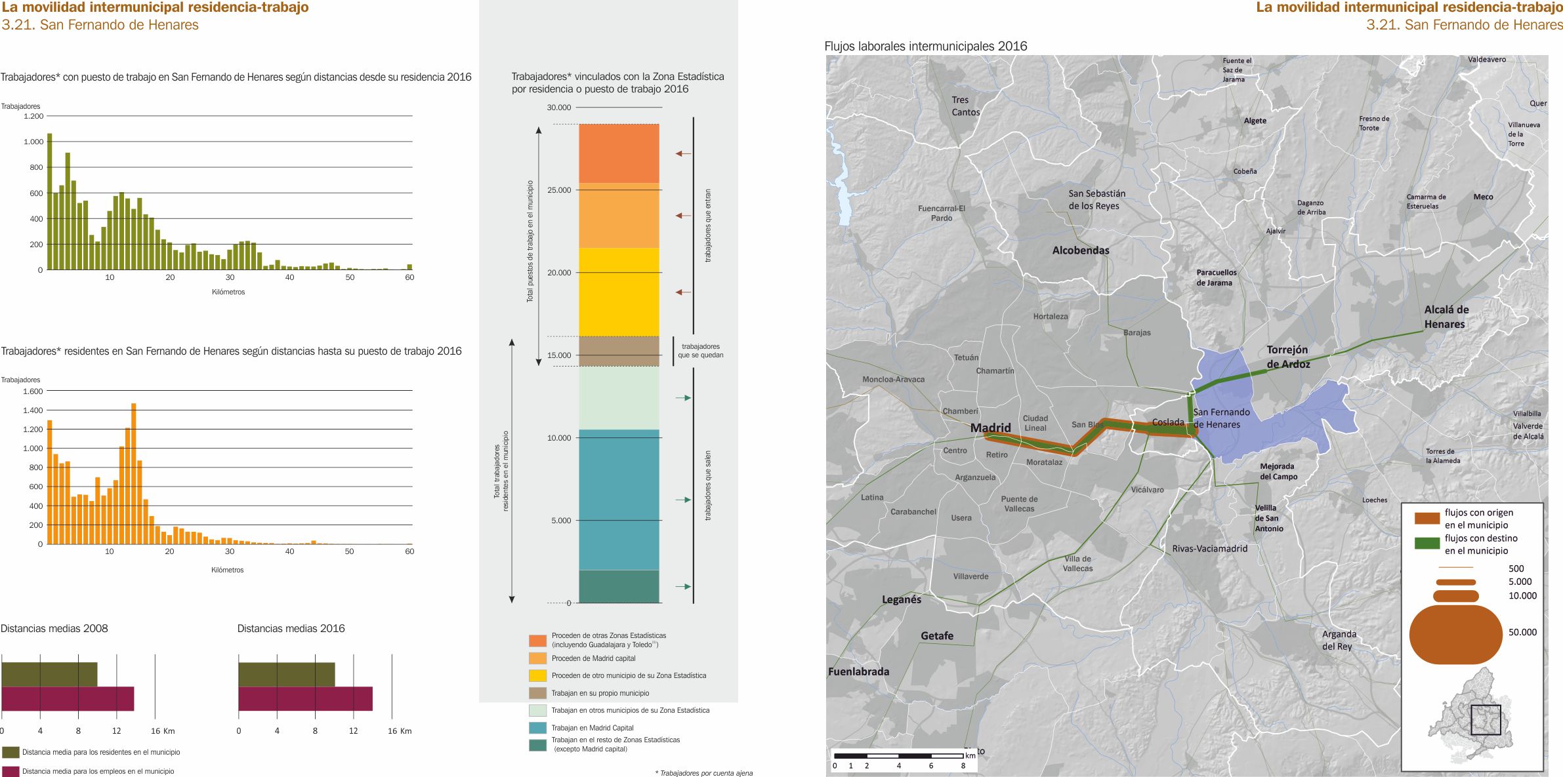
Task: Click the 'Rivas-Vaciamadrid' map label
Action: click(x=1210, y=548)
